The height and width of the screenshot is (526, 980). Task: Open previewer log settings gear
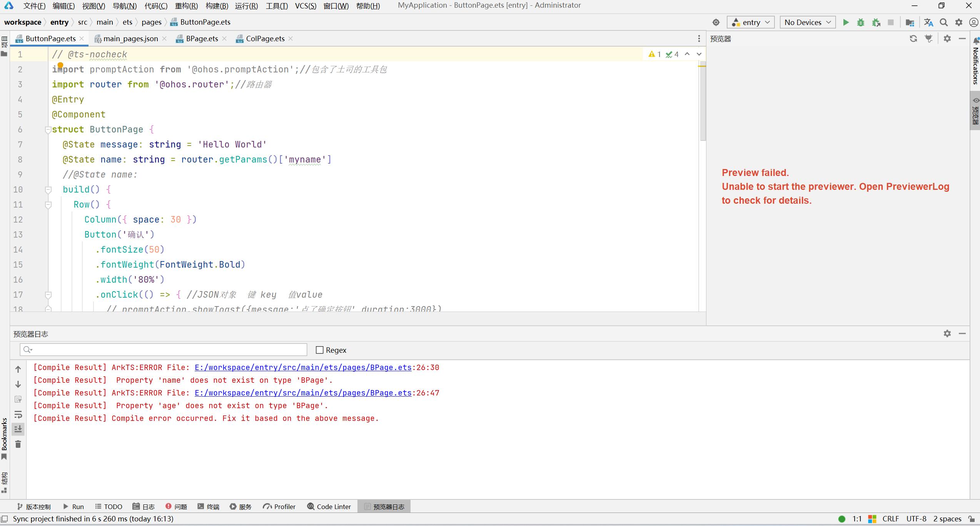[947, 333]
